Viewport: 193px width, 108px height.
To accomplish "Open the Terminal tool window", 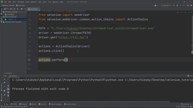I will 42,104.
